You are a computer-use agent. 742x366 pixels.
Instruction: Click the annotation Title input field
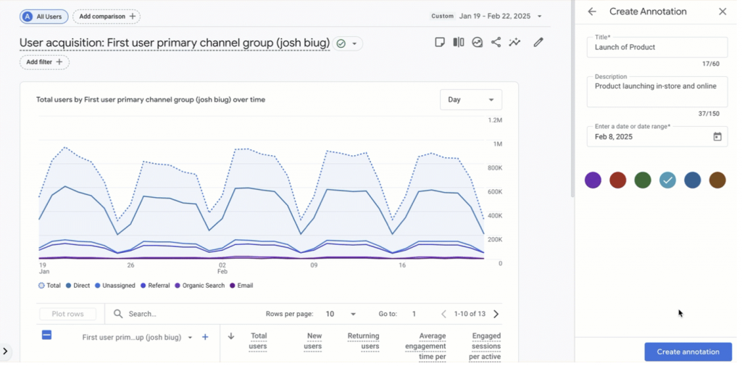click(656, 47)
